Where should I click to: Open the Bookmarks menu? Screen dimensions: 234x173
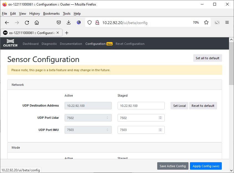coord(51,14)
